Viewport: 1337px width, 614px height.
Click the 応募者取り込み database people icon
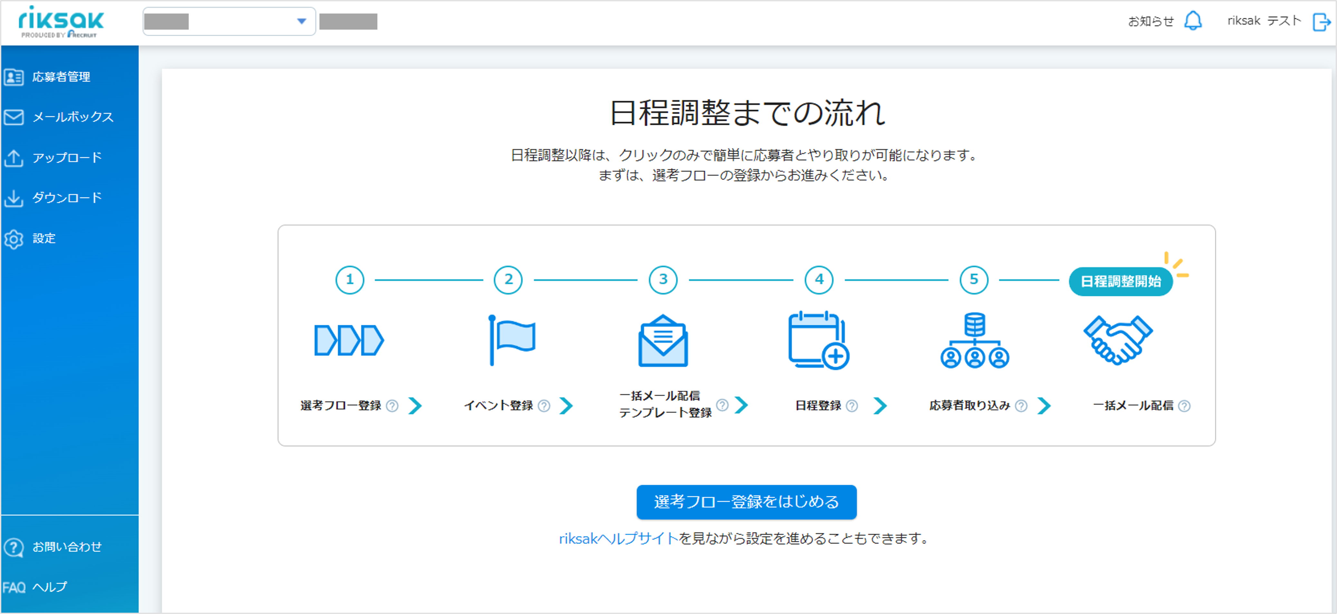point(974,340)
